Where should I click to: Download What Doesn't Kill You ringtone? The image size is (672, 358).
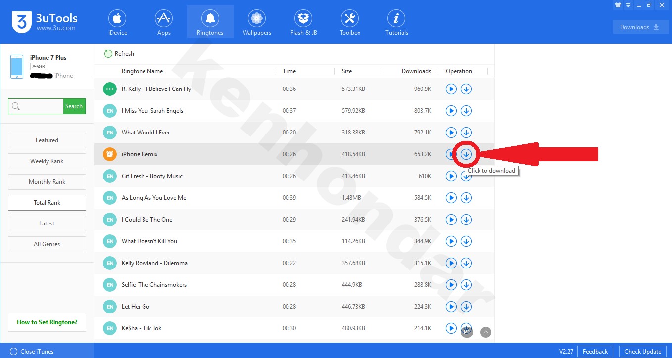coord(466,241)
